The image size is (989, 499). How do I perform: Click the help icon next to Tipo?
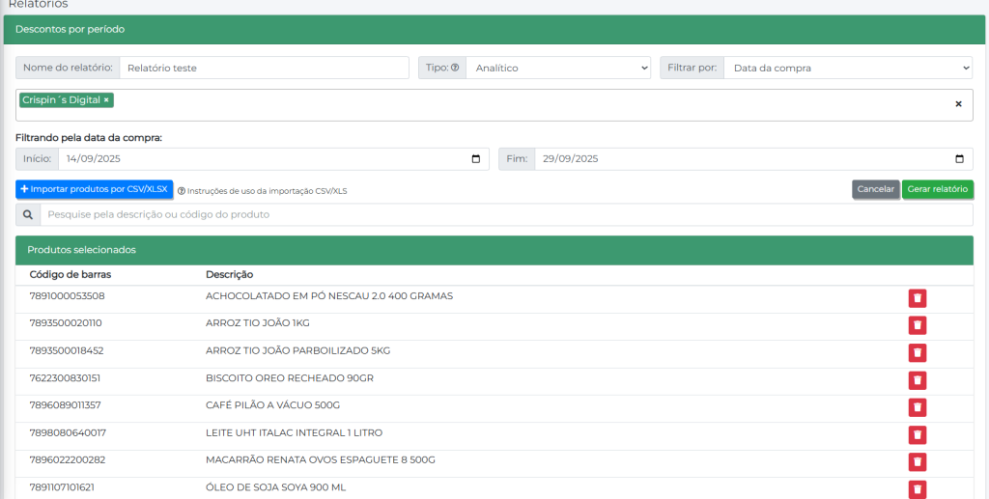(455, 69)
